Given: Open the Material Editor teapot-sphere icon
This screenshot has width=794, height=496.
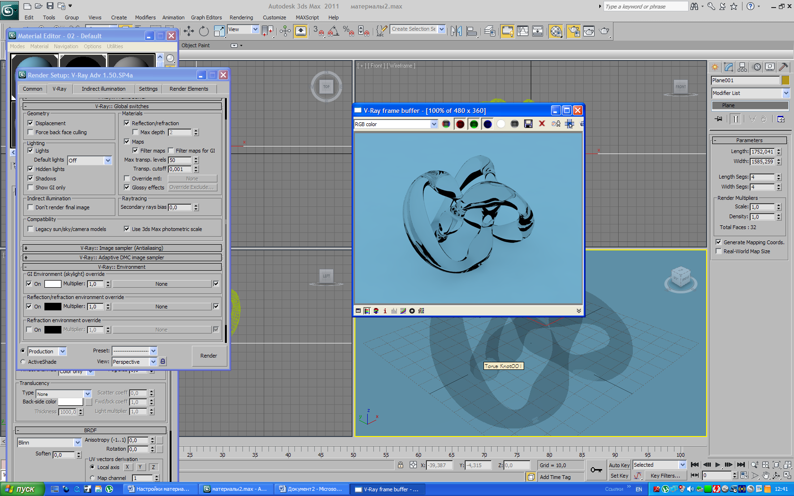Looking at the screenshot, I should click(556, 31).
